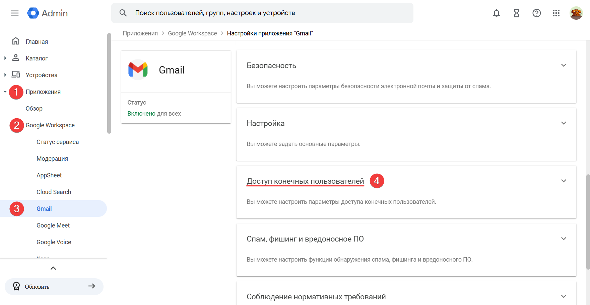Open the Google apps grid
This screenshot has height=305, width=590.
click(556, 13)
